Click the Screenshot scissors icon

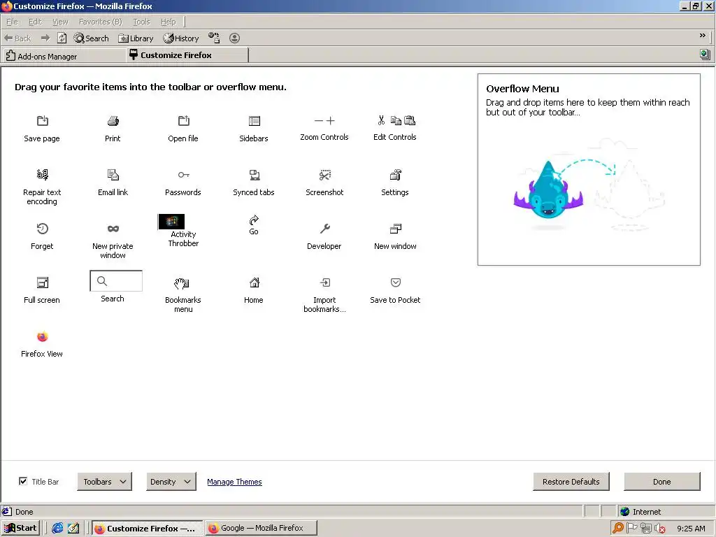pyautogui.click(x=324, y=174)
